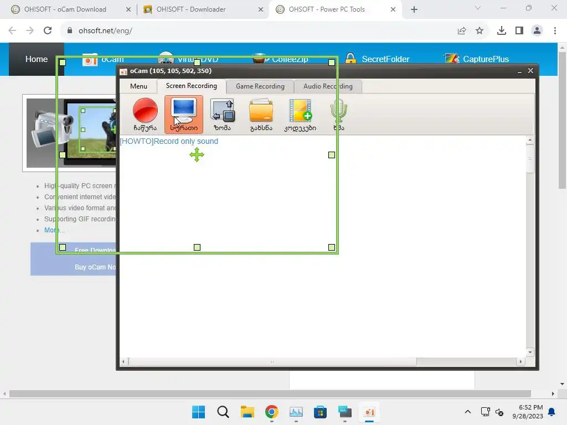The image size is (567, 425).
Task: Open the Windows Start menu
Action: (198, 412)
